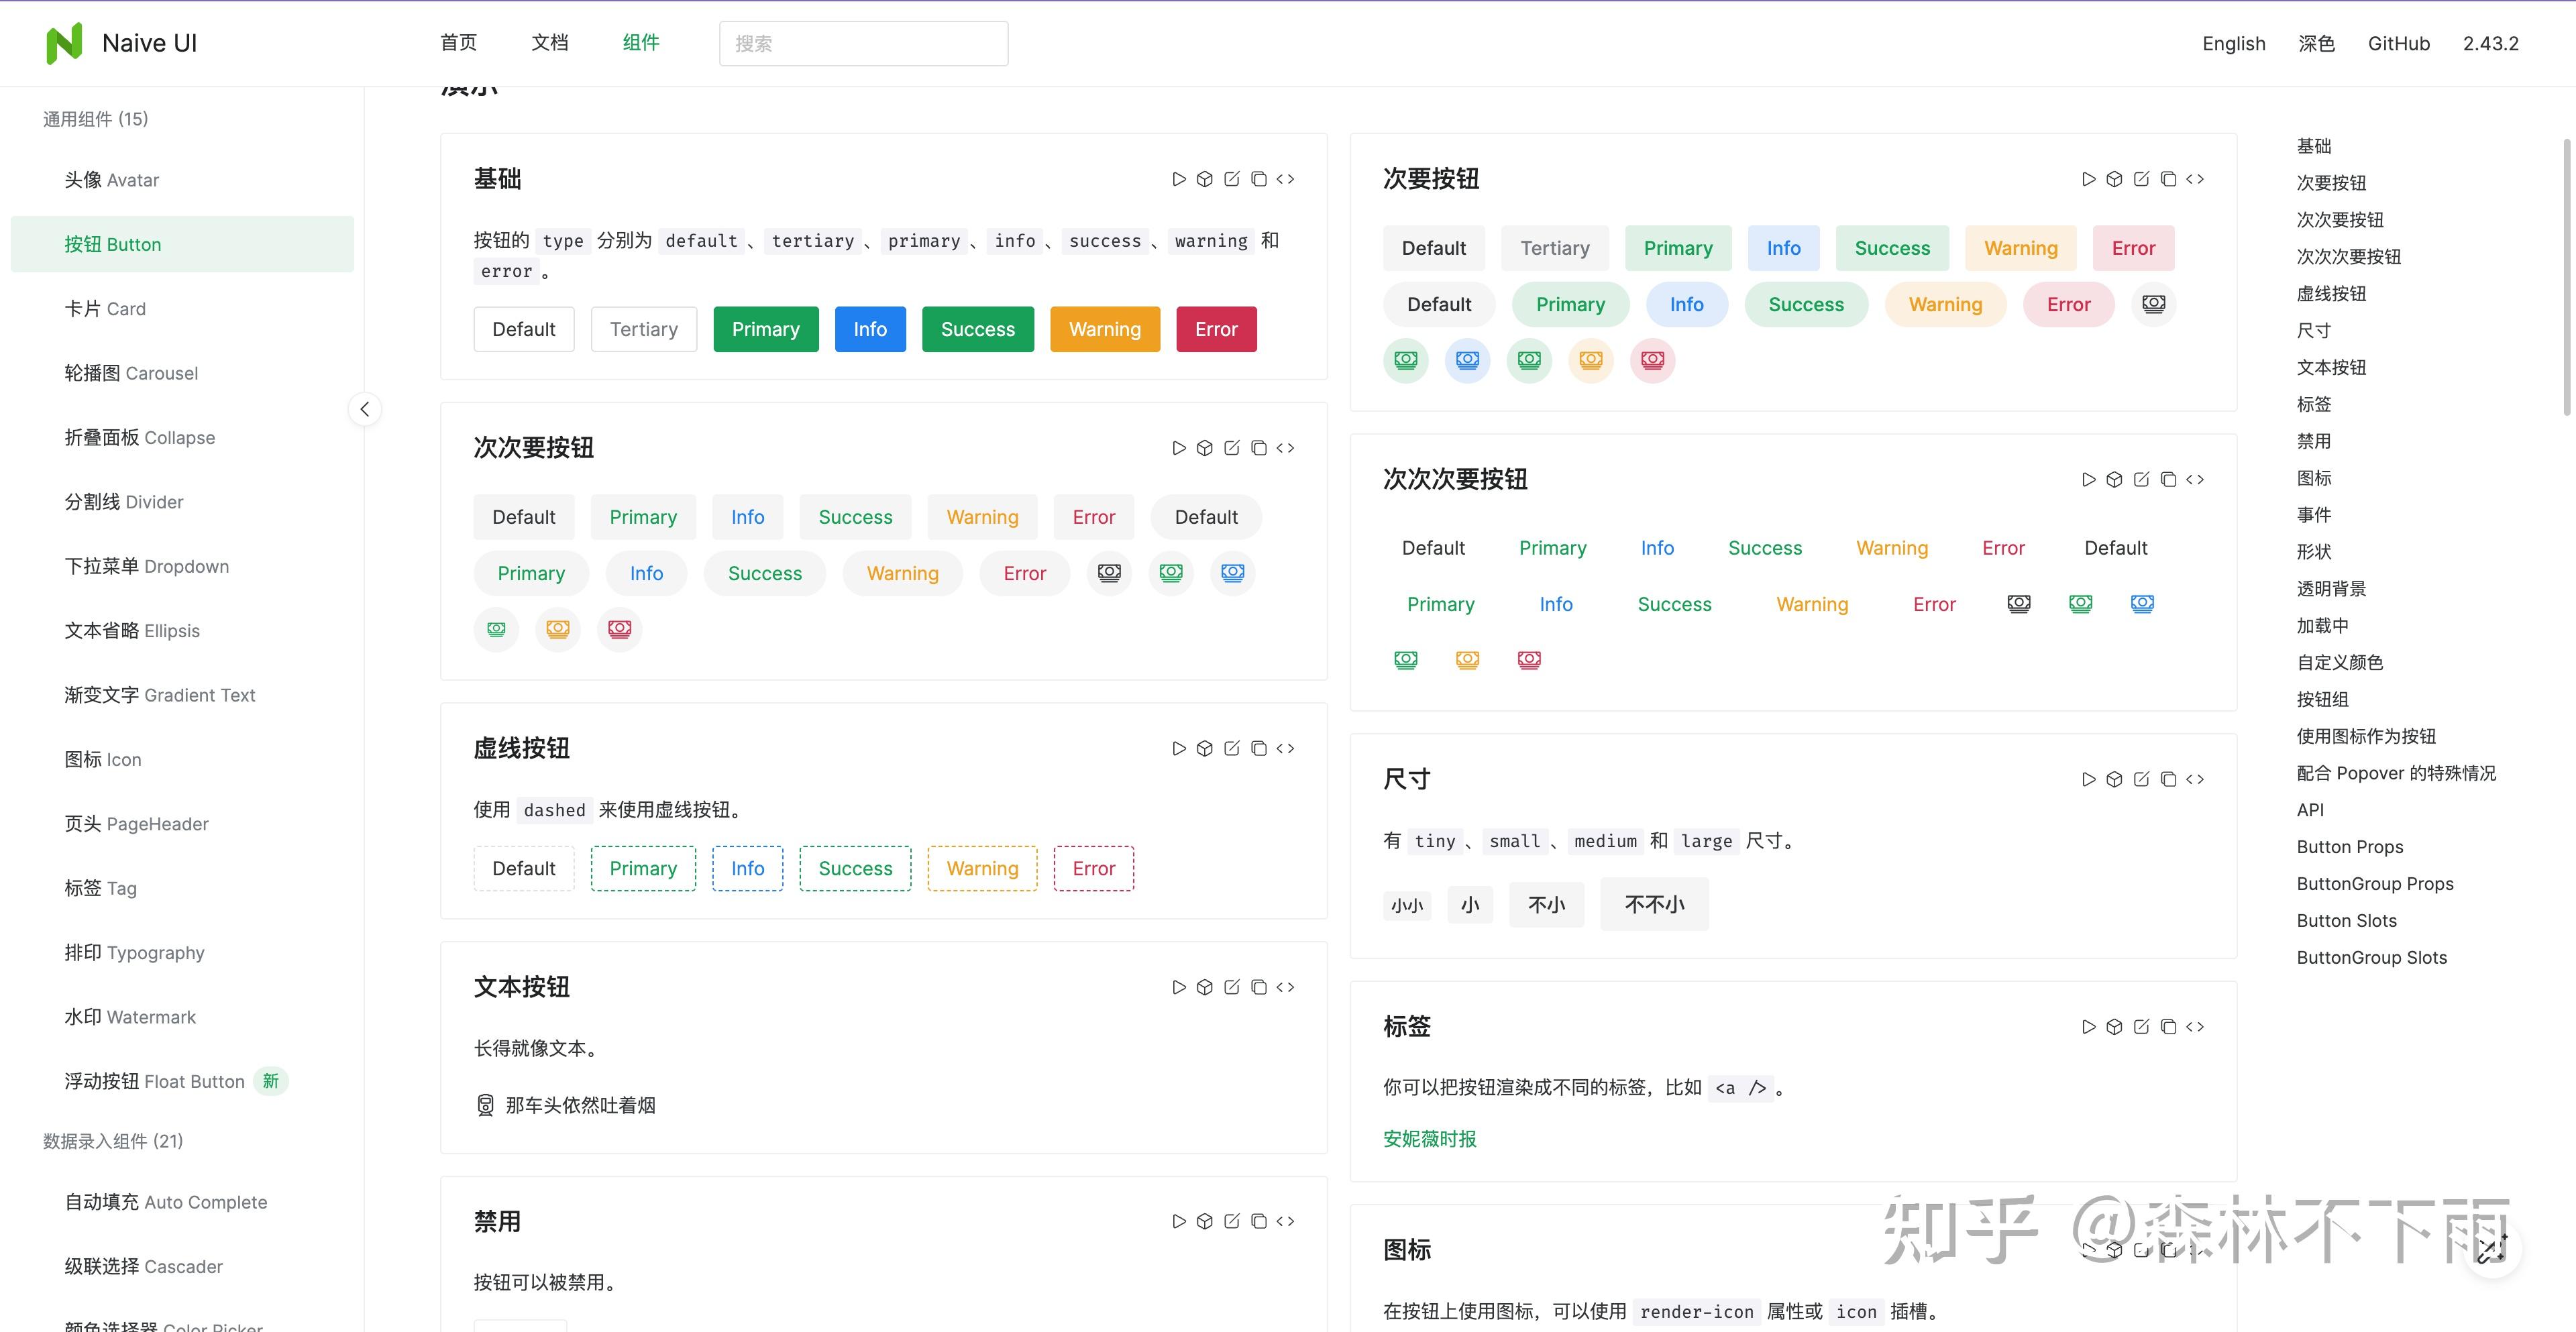Screen dimensions: 2576x1332
Task: Open 级联选择 Cascader in the sidebar
Action: point(182,1266)
